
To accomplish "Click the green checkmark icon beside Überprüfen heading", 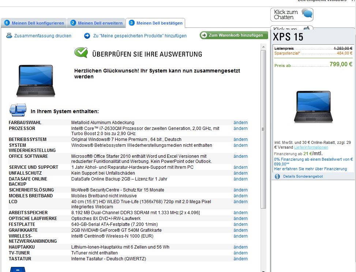I will click(81, 53).
